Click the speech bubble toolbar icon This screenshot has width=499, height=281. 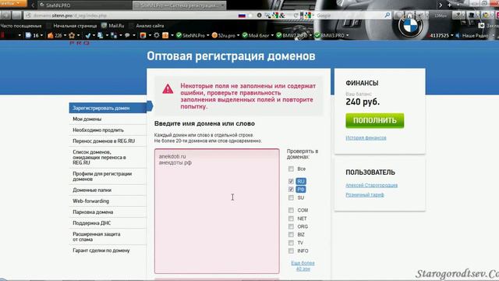(127, 35)
